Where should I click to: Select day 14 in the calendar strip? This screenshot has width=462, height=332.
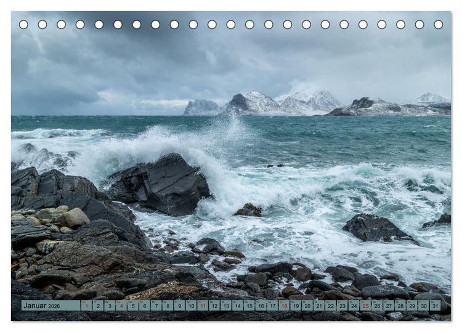click(238, 306)
